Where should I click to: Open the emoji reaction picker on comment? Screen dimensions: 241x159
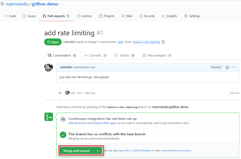pos(227,67)
